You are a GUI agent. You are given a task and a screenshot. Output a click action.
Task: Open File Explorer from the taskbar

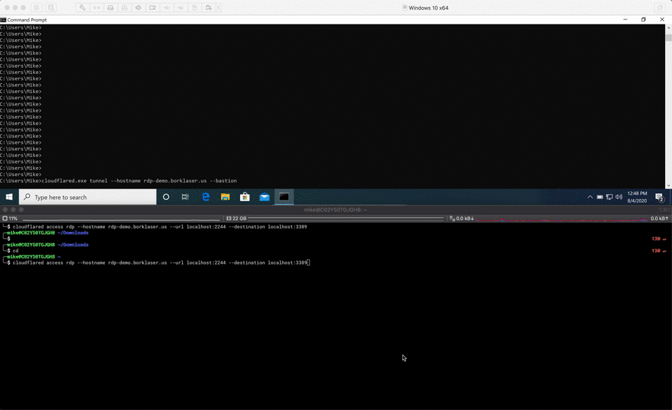(x=225, y=197)
